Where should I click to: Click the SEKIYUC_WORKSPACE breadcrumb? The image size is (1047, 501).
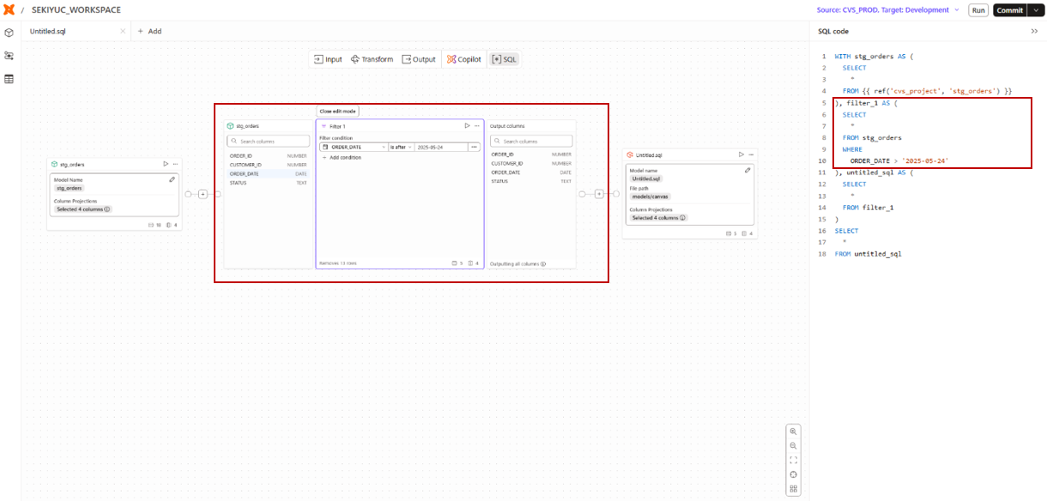pos(76,10)
